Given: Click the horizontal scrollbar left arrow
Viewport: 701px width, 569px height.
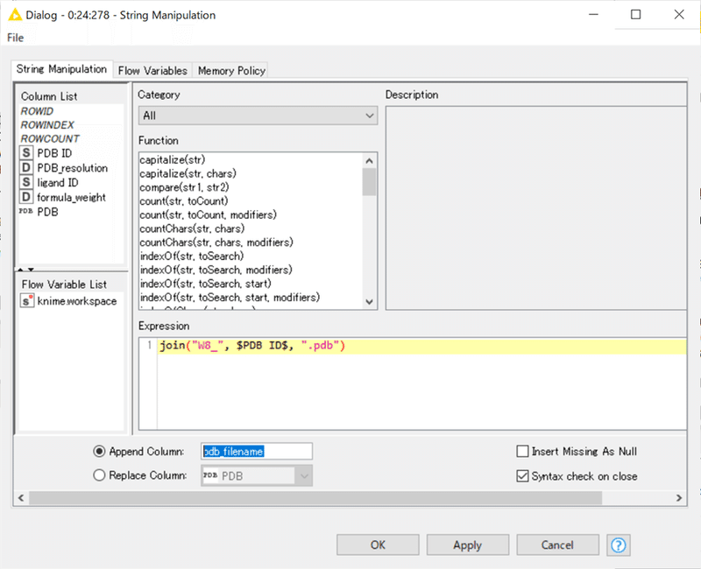Looking at the screenshot, I should (x=21, y=498).
